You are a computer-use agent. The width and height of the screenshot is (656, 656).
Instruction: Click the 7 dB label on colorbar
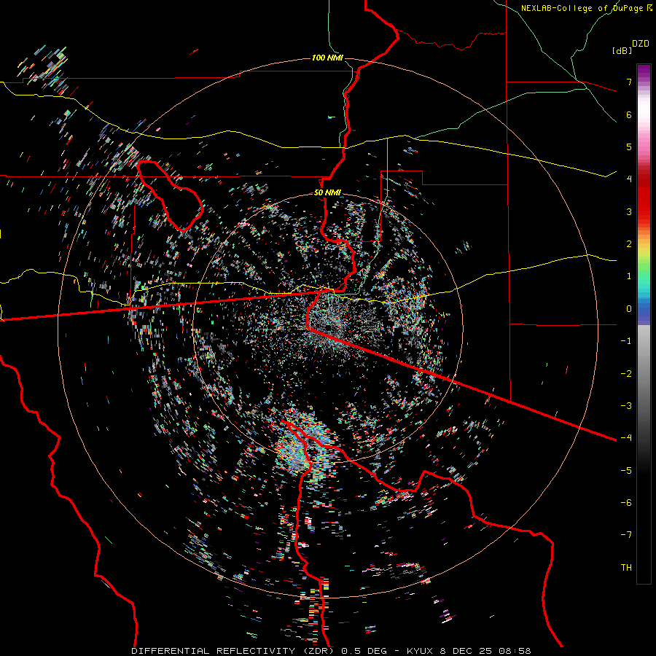[629, 82]
